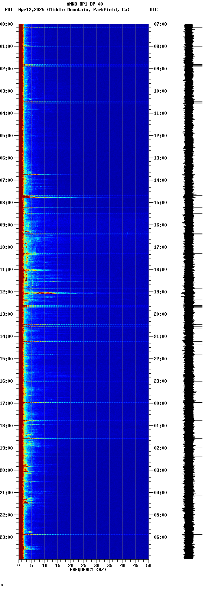The image size is (205, 589).
Task: Click the UTC axis label '08:00'
Action: (160, 46)
